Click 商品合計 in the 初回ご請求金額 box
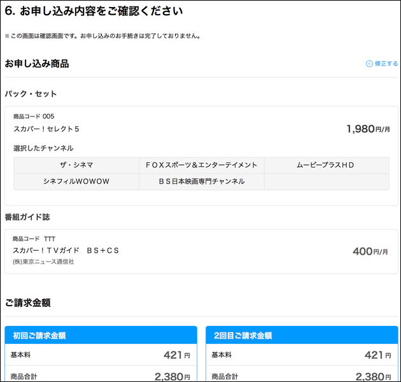Viewport: 401px width, 382px height. pyautogui.click(x=24, y=377)
